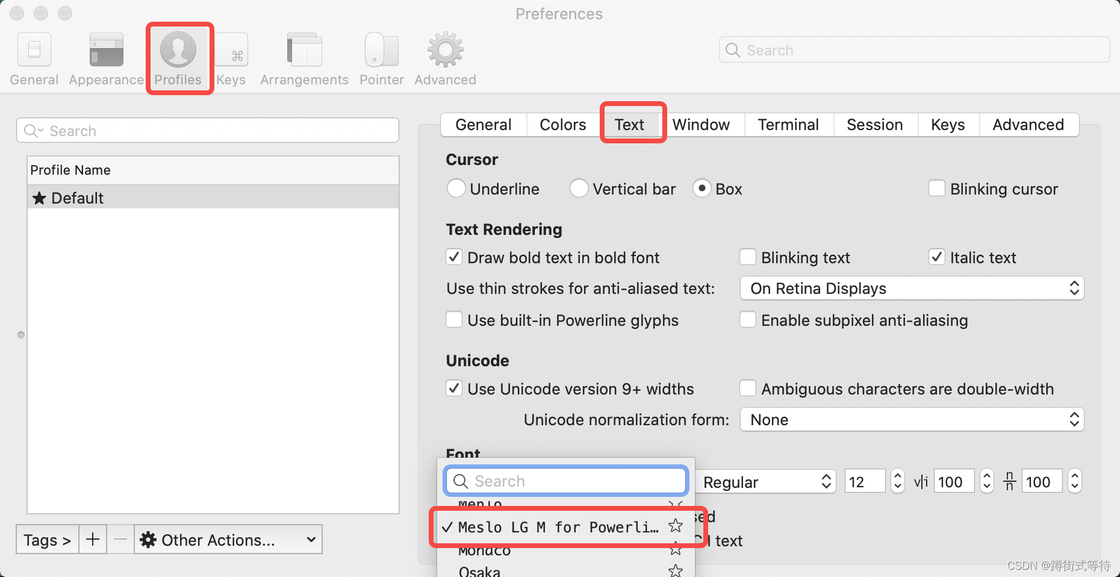Open the Arrangements preferences pane
This screenshot has height=577, width=1120.
click(305, 59)
